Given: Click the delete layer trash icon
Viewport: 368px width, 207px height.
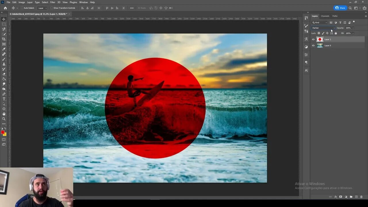Looking at the screenshot, I should pos(361,197).
